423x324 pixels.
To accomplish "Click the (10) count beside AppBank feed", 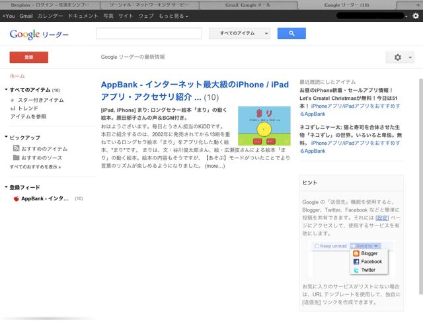I will (x=79, y=199).
